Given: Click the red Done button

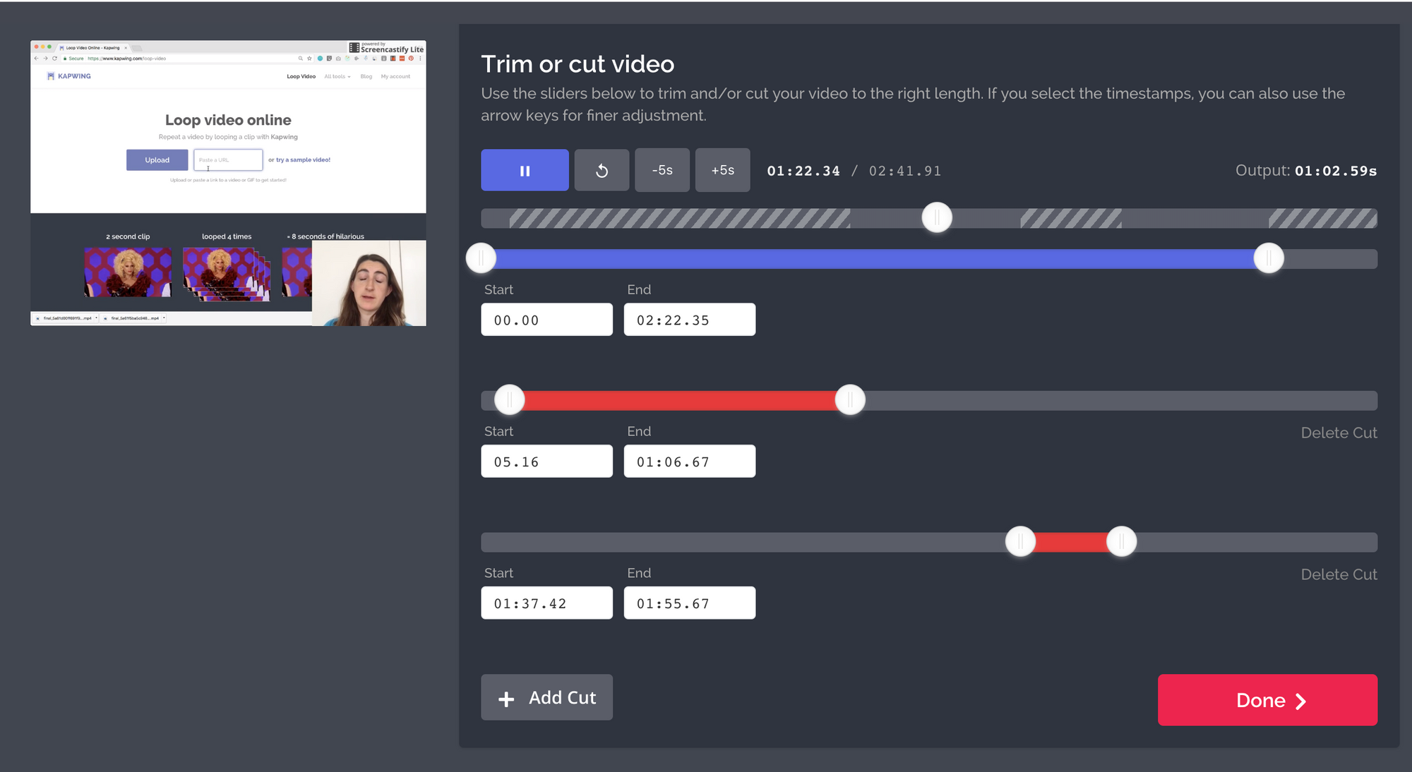Looking at the screenshot, I should [x=1267, y=700].
